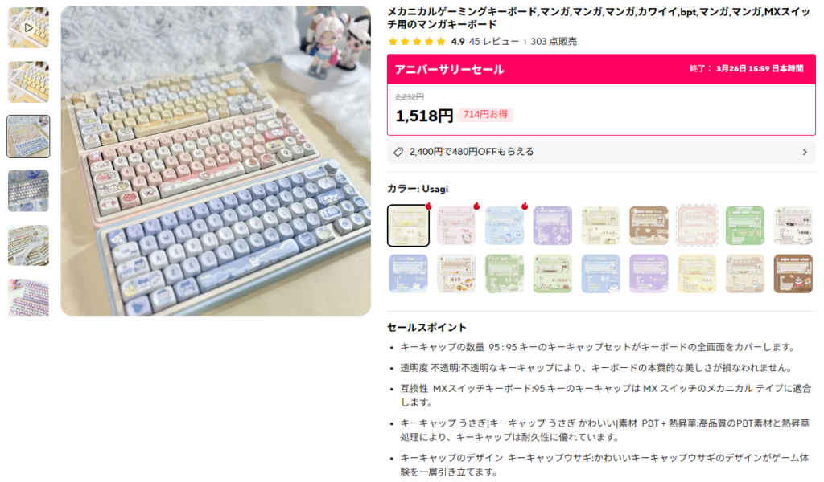Click the アニバーサリーセール sale banner
Viewport: 824px width, 482px height.
[x=601, y=69]
